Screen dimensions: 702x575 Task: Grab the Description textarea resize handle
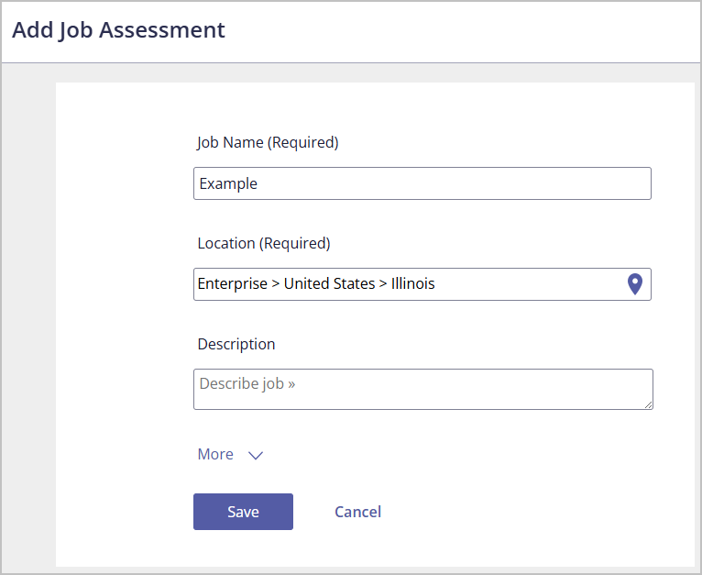[648, 404]
